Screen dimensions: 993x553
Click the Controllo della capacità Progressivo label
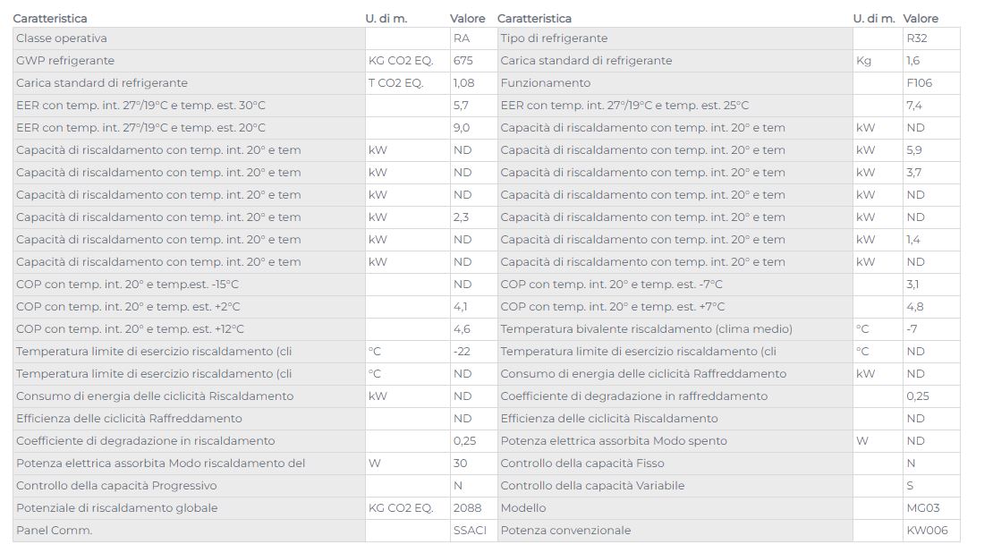coord(116,486)
